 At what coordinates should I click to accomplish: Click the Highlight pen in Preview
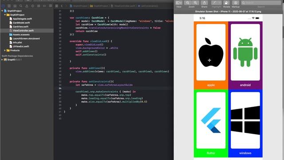214,3
